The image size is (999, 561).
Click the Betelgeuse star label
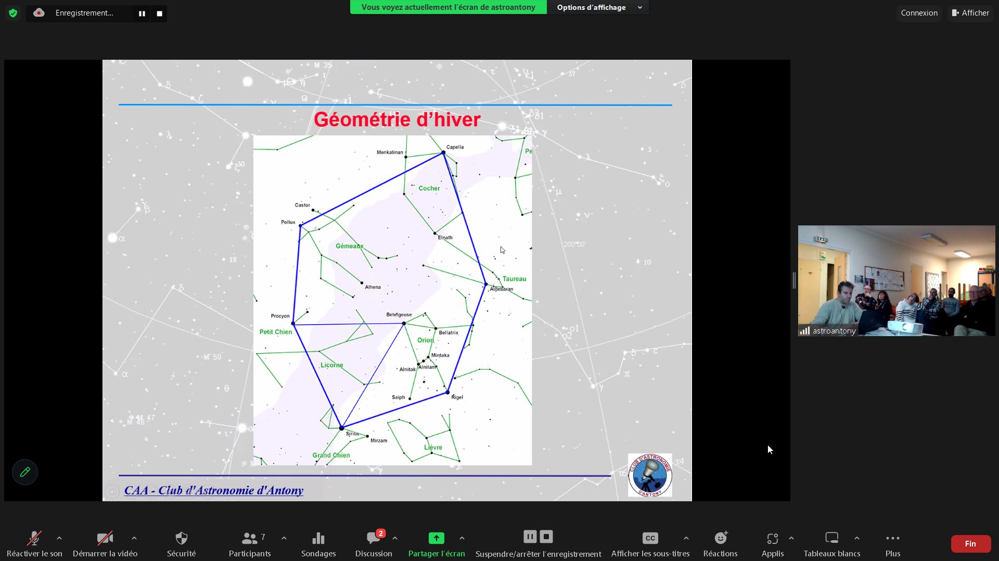point(399,315)
